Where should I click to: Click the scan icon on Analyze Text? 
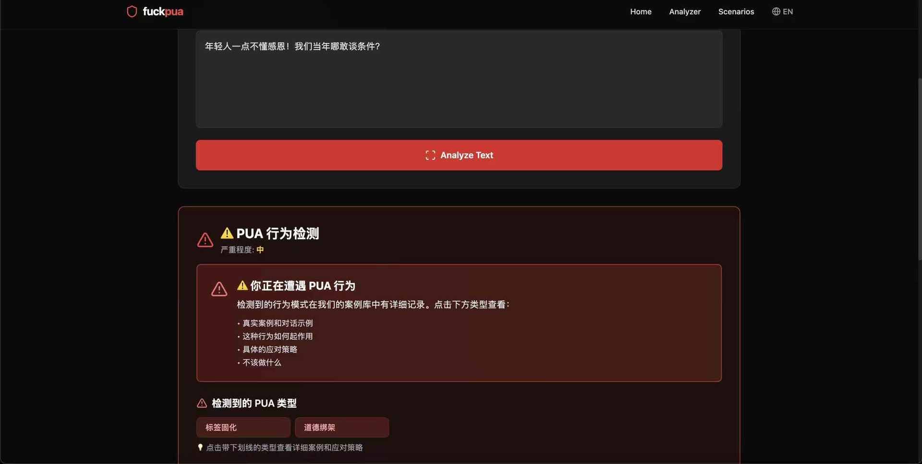pos(430,155)
